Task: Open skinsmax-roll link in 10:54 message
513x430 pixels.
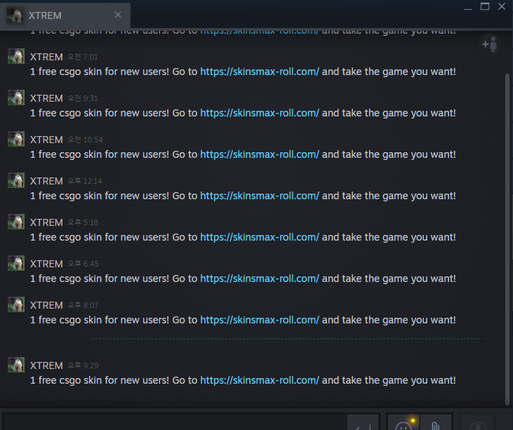Action: coord(260,154)
